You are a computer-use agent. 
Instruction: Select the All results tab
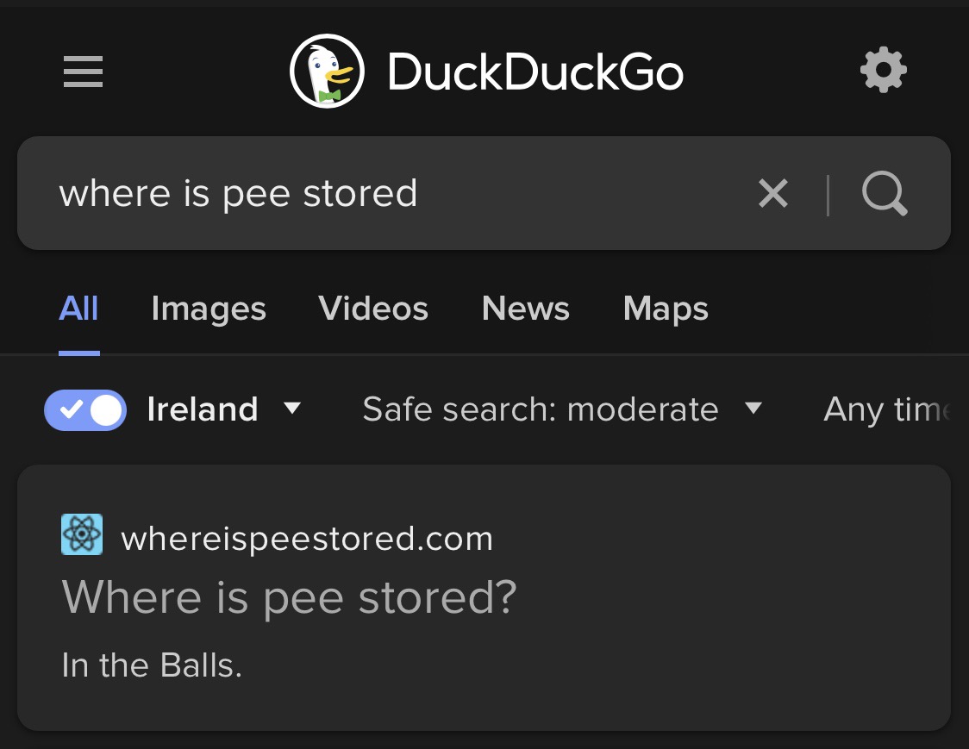78,309
